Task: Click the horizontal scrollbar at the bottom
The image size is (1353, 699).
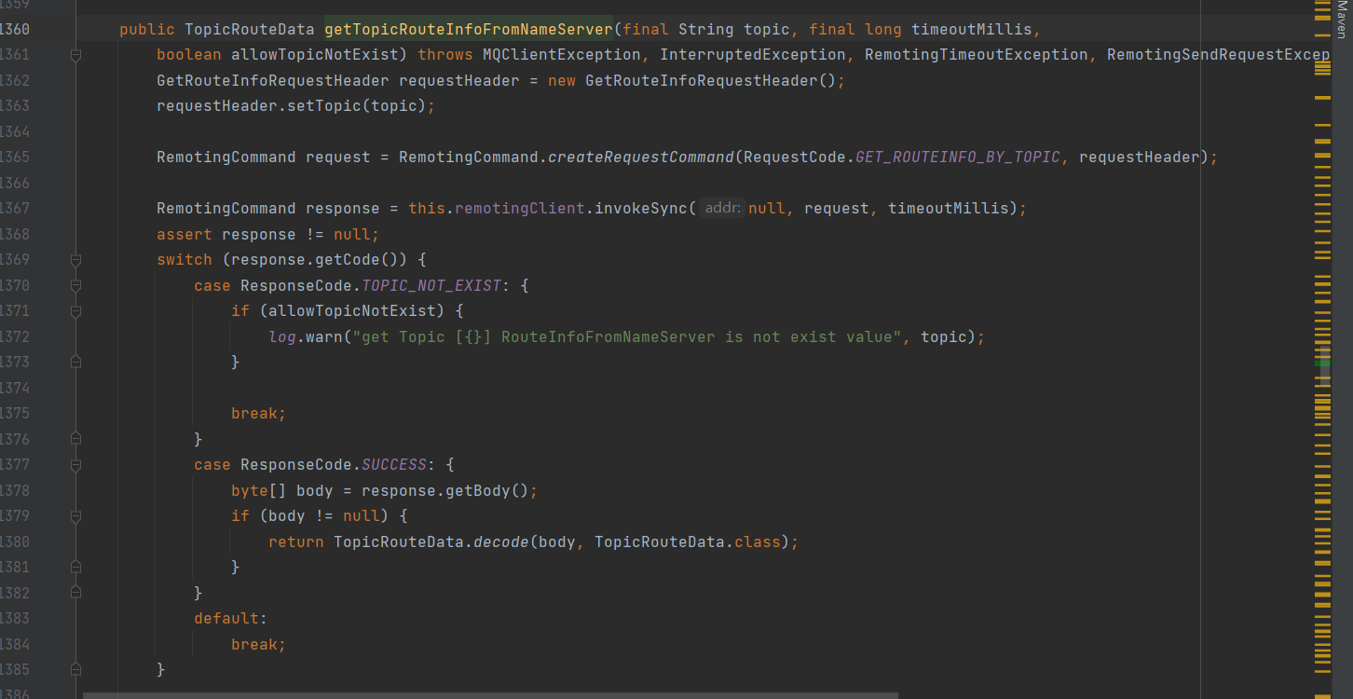Action: coord(490,694)
